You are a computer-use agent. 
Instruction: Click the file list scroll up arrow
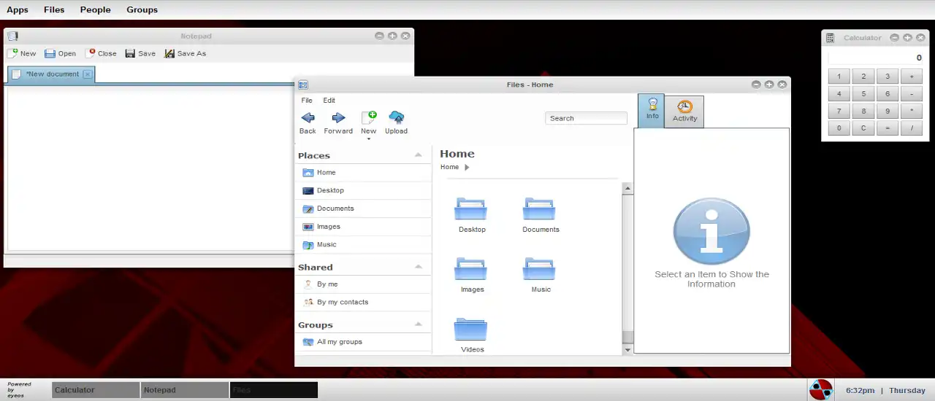(x=627, y=189)
